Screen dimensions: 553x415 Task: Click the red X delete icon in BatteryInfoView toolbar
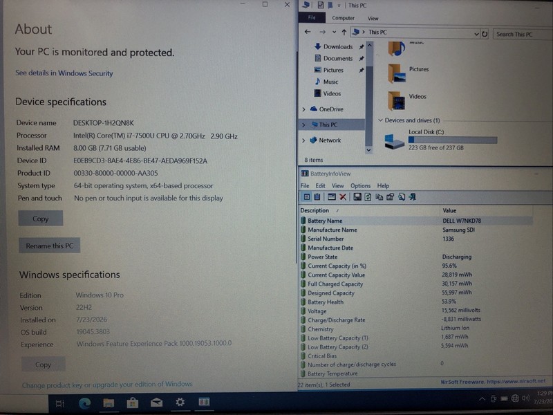click(342, 197)
